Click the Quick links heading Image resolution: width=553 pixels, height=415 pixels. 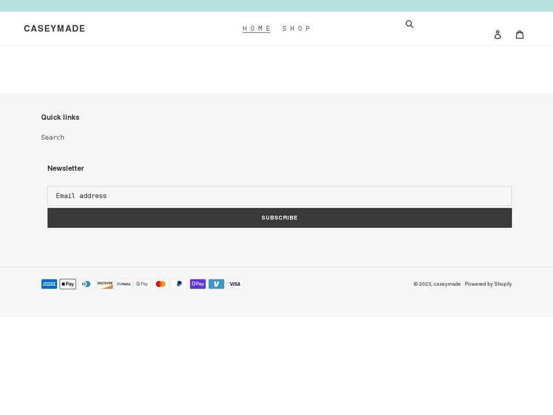click(x=60, y=118)
